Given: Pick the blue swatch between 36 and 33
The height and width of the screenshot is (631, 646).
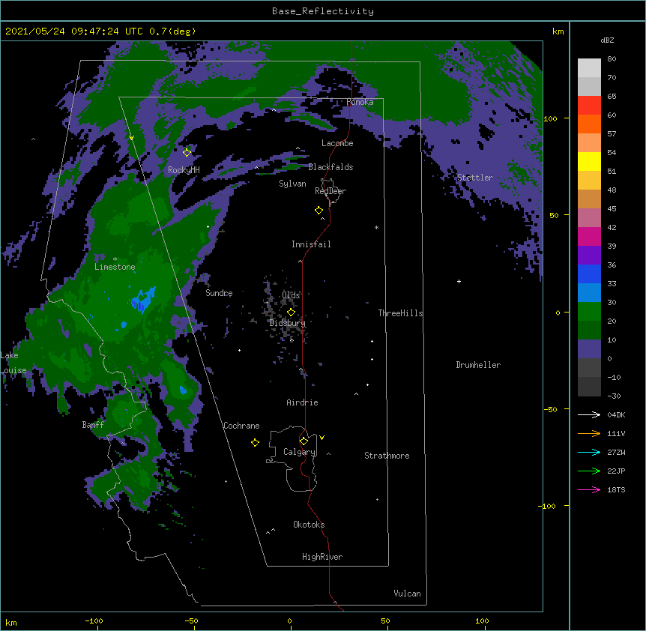Looking at the screenshot, I should tap(589, 274).
